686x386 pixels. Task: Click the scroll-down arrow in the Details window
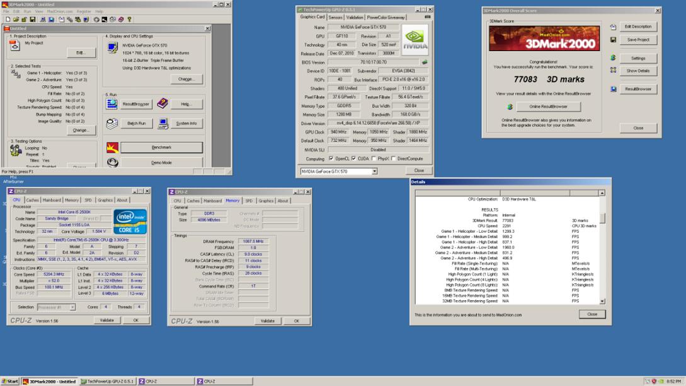pyautogui.click(x=602, y=301)
